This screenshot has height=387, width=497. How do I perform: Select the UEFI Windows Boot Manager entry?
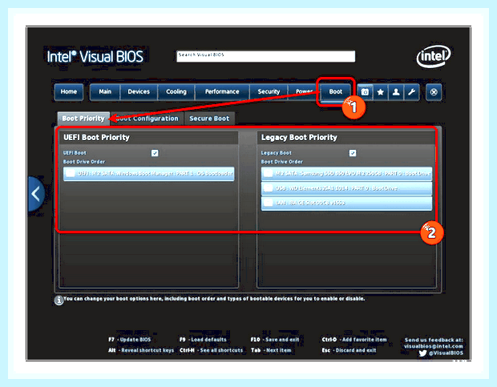click(x=148, y=174)
